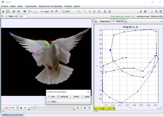Screen dimensions: 164x117
Task: Click the video frame slider handle
Action: coord(35,107)
